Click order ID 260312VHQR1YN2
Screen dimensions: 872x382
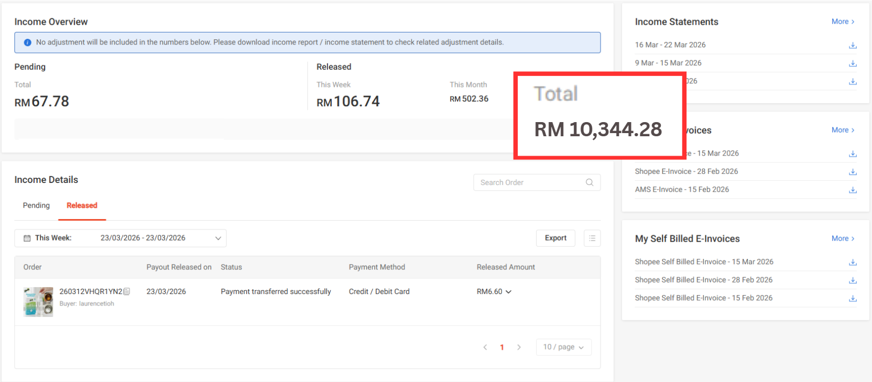(x=91, y=291)
